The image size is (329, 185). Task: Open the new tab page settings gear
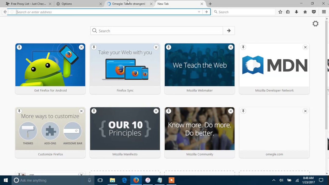(x=315, y=24)
